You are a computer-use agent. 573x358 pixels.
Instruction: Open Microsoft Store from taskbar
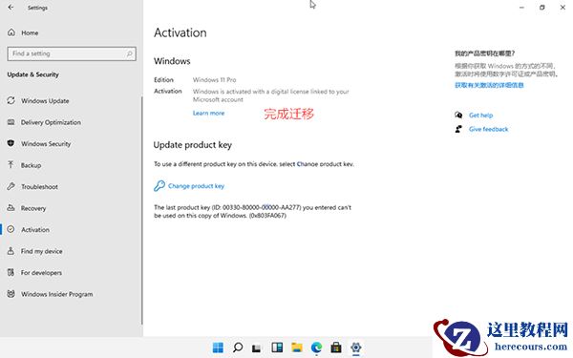point(336,347)
